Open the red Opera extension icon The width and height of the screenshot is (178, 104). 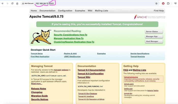[163, 4]
